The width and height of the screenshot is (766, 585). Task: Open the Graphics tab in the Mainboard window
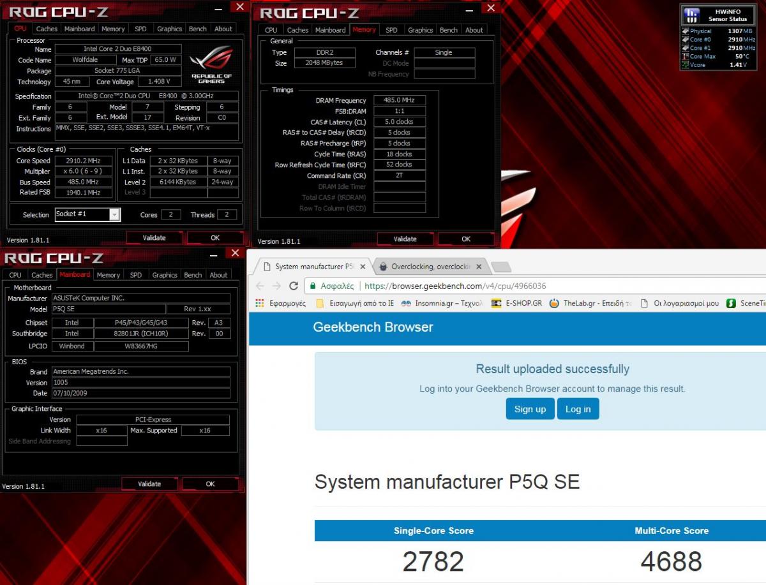coord(165,275)
